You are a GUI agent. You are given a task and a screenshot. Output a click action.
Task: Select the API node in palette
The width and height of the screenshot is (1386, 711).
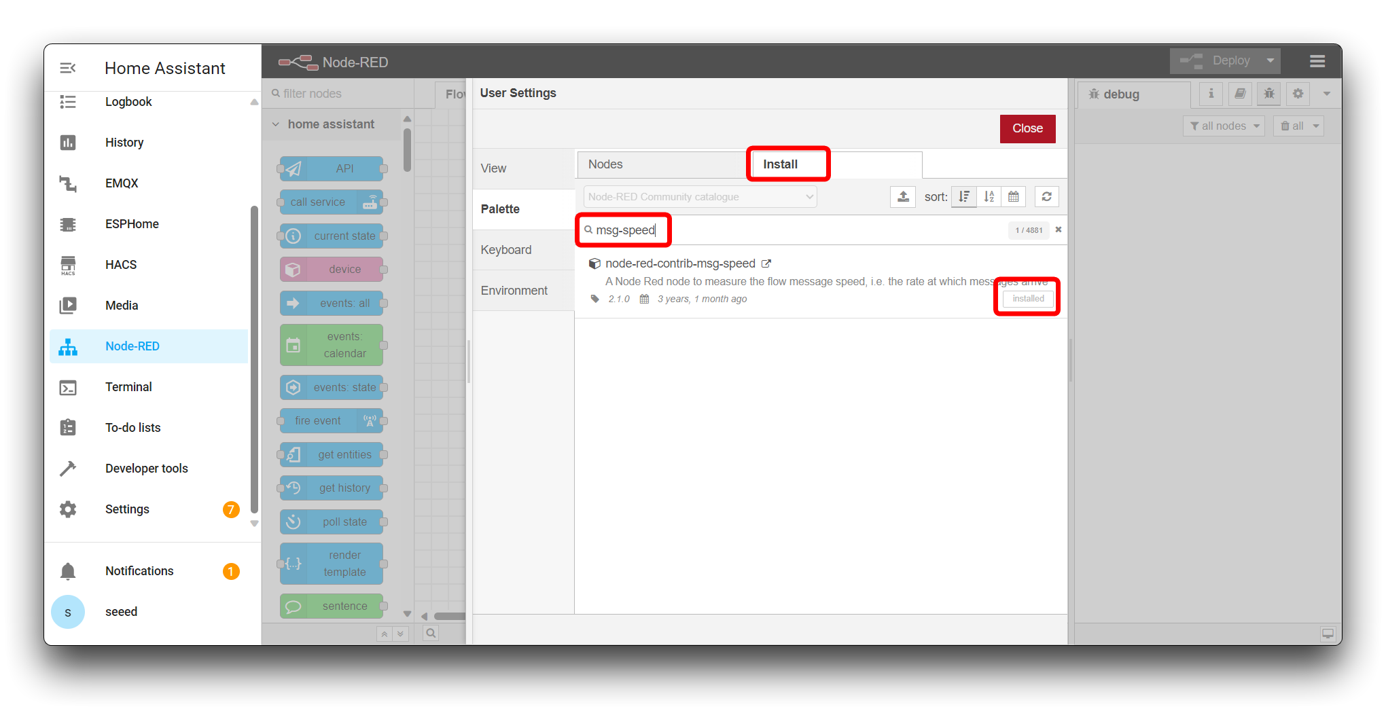(332, 168)
